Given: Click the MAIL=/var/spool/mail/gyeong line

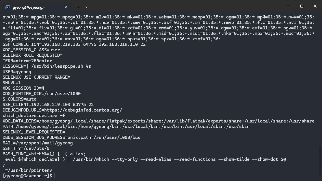Looking at the screenshot, I should coord(38,143).
